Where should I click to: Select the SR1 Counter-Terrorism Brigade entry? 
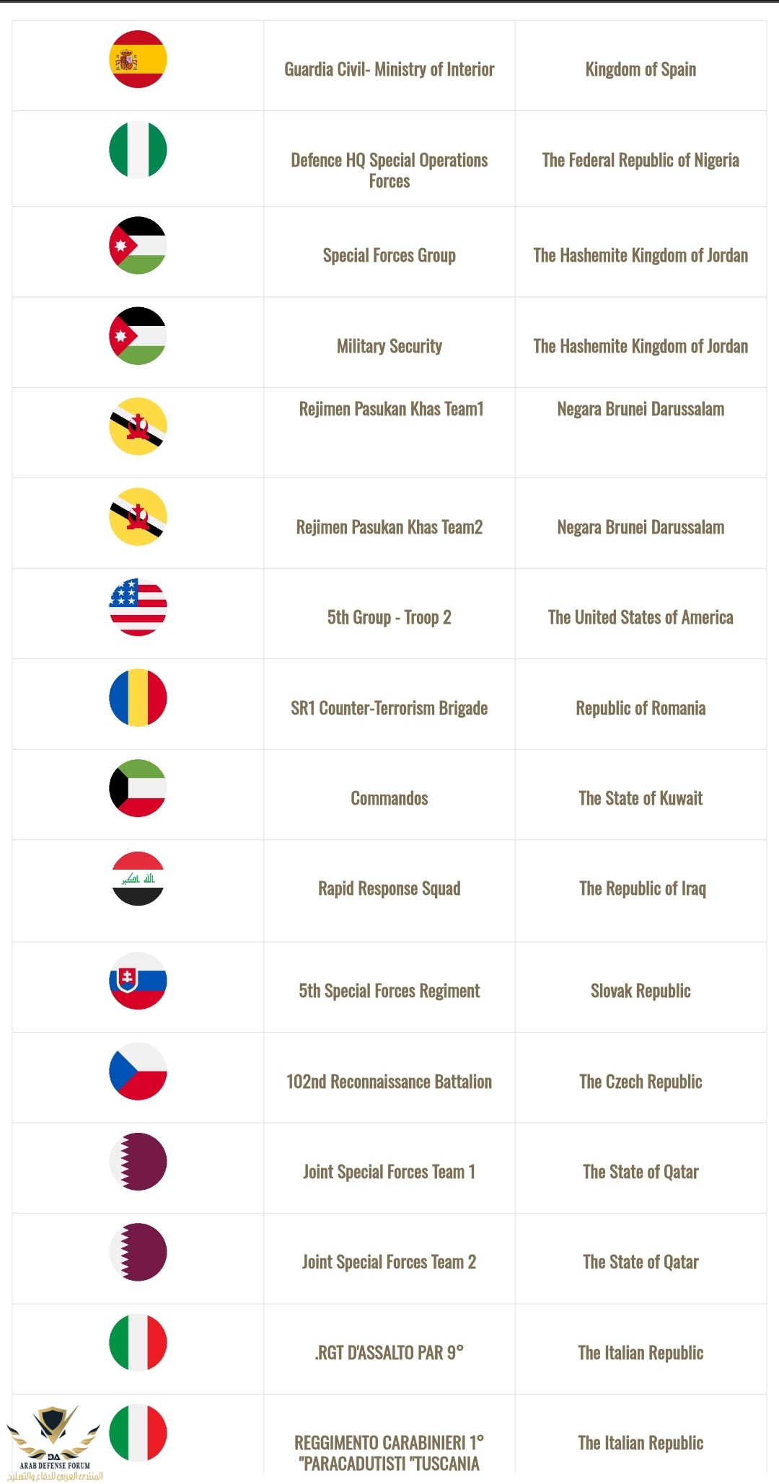click(389, 708)
